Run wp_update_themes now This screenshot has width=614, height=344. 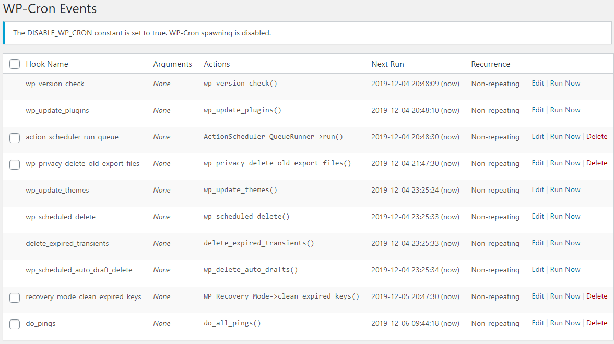(x=565, y=190)
